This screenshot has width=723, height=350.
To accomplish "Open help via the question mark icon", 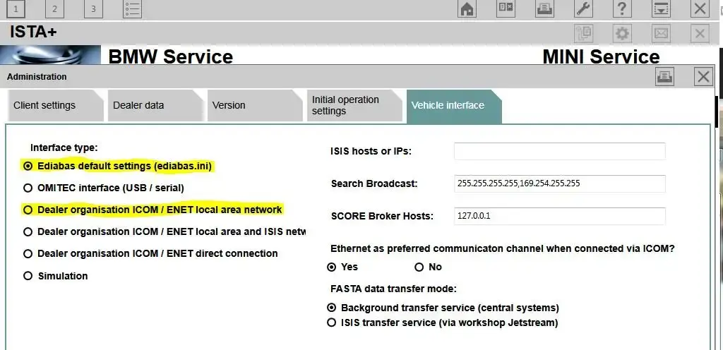I will coord(622,8).
